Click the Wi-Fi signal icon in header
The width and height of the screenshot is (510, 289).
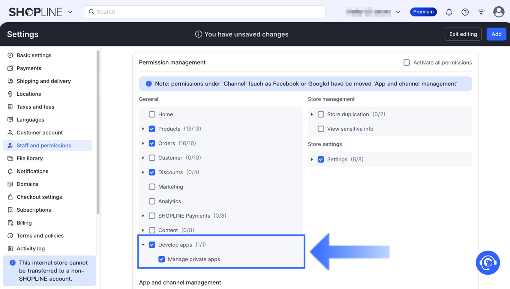point(481,12)
